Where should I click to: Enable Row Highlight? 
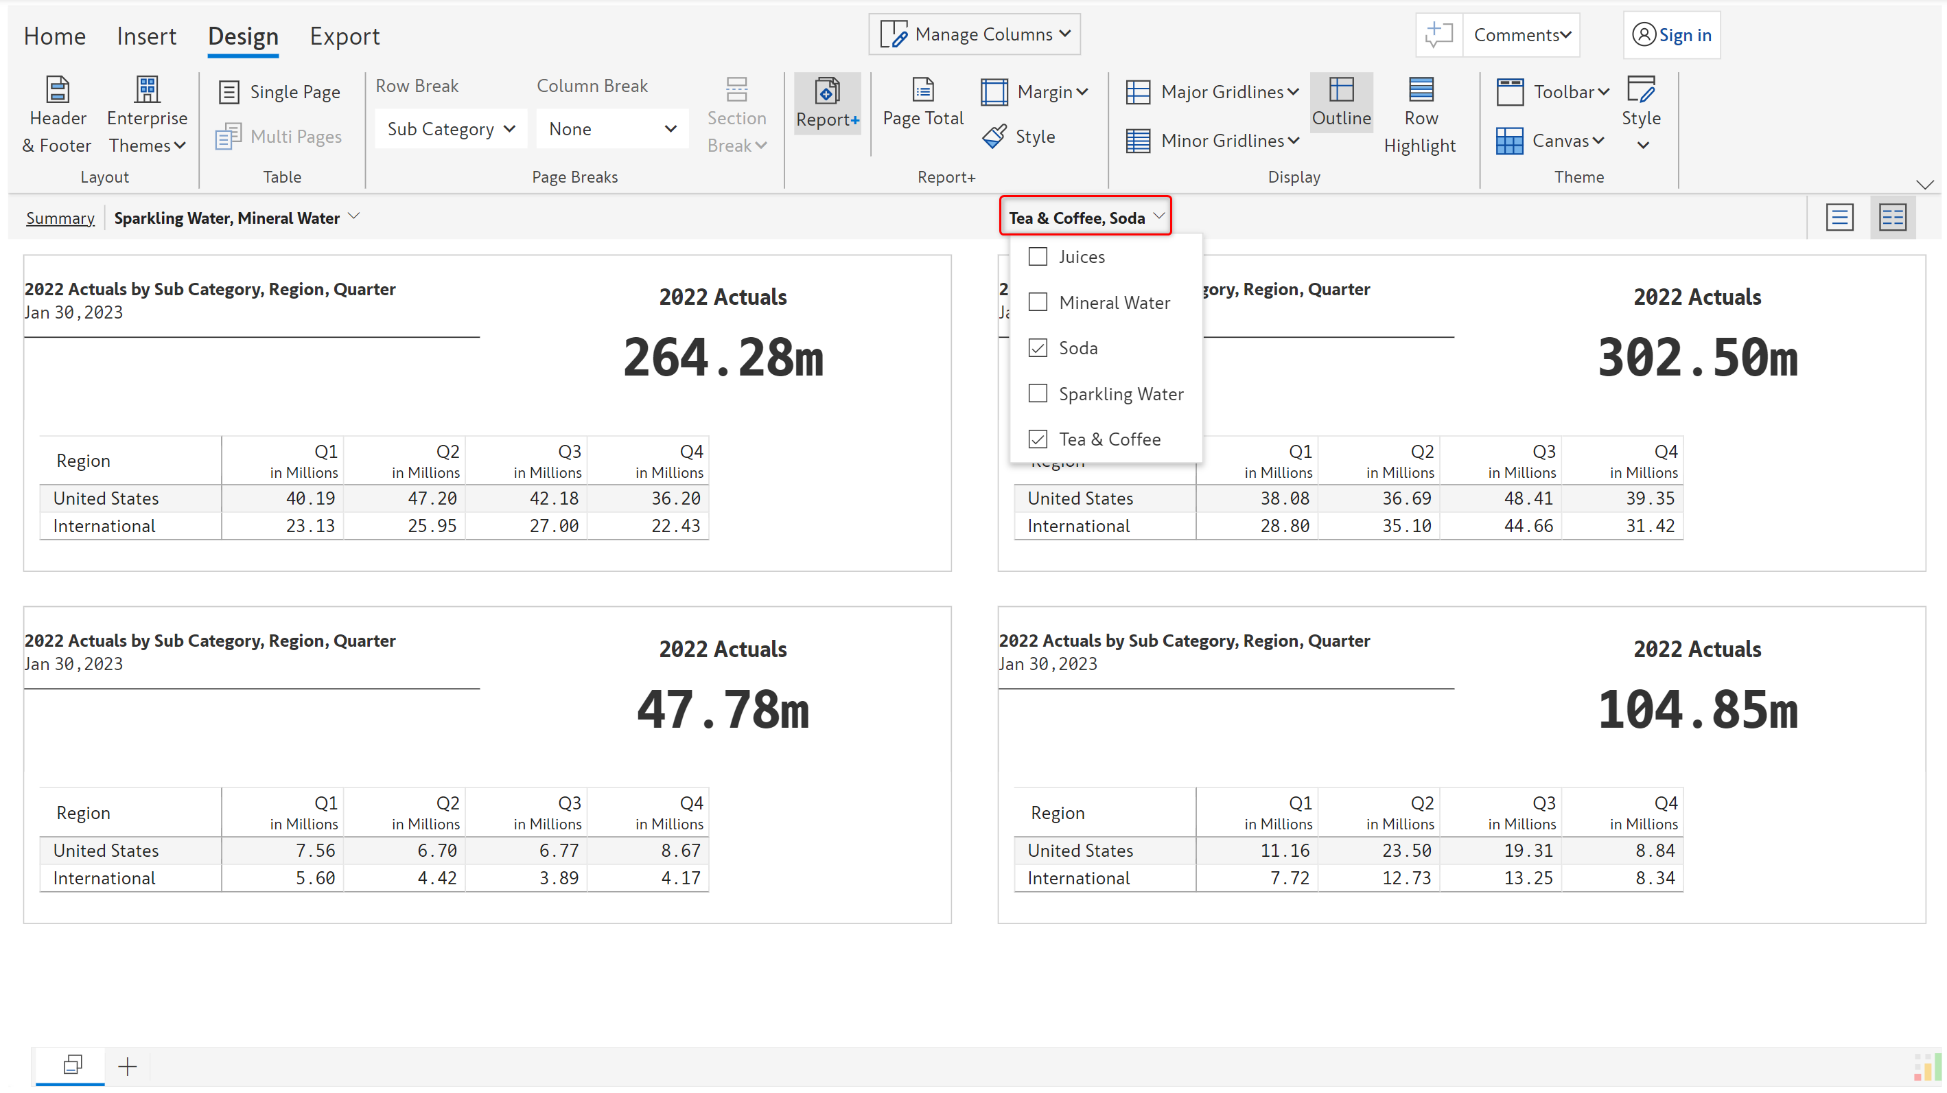(1419, 115)
